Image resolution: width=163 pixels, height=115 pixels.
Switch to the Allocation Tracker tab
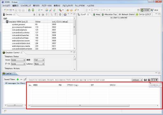[x=110, y=15]
